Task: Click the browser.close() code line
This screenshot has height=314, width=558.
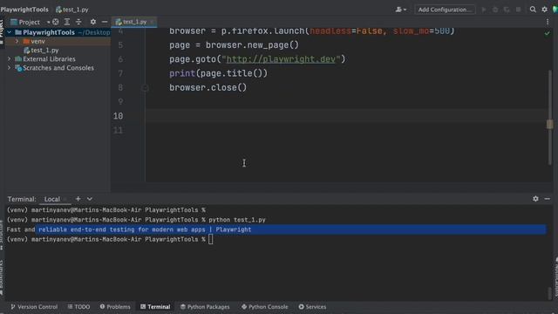Action: 208,87
